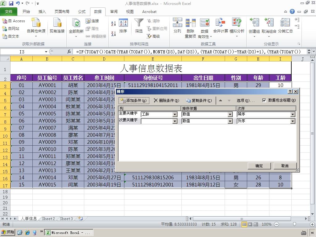Open the 文件 File tab
316x237 pixels.
click(9, 11)
